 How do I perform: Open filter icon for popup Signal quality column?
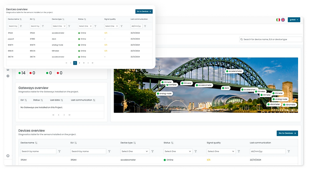click(x=121, y=26)
